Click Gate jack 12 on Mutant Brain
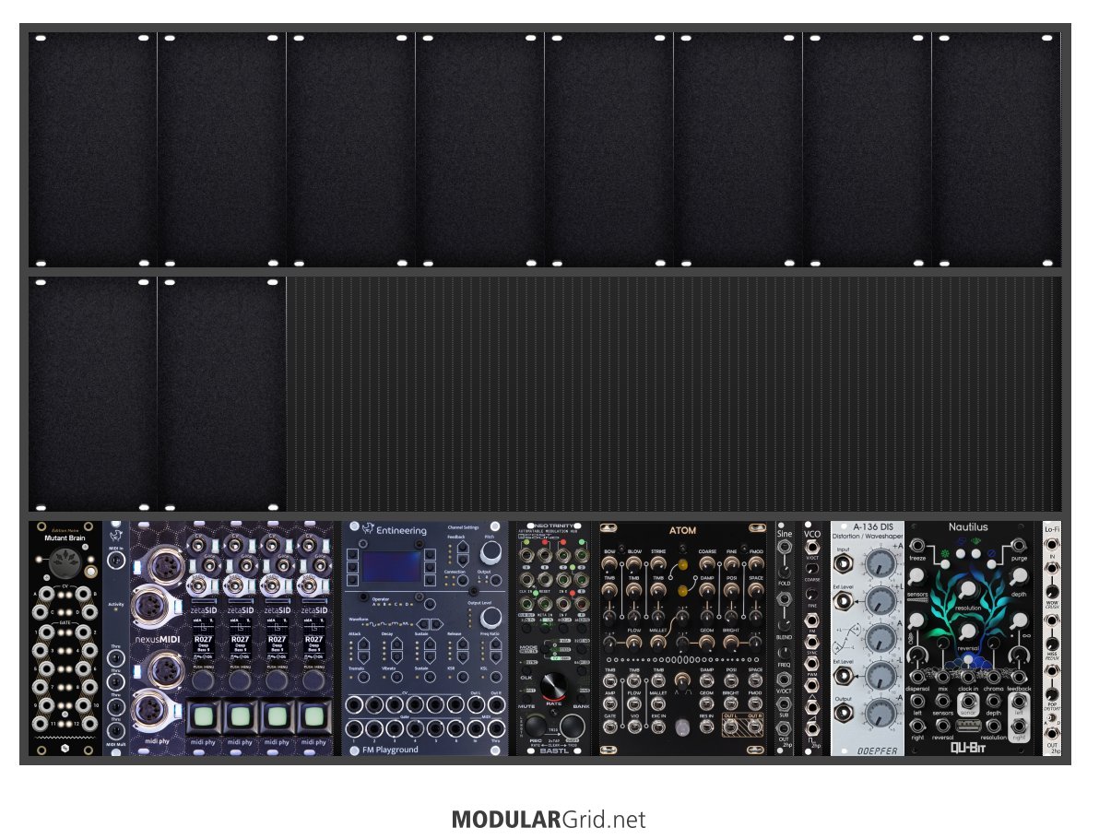 pos(89,724)
